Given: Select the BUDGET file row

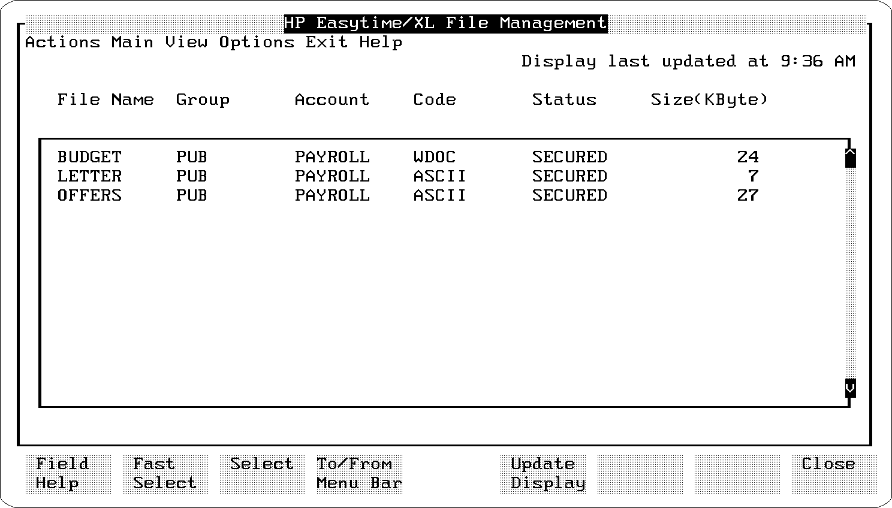Looking at the screenshot, I should [x=90, y=158].
